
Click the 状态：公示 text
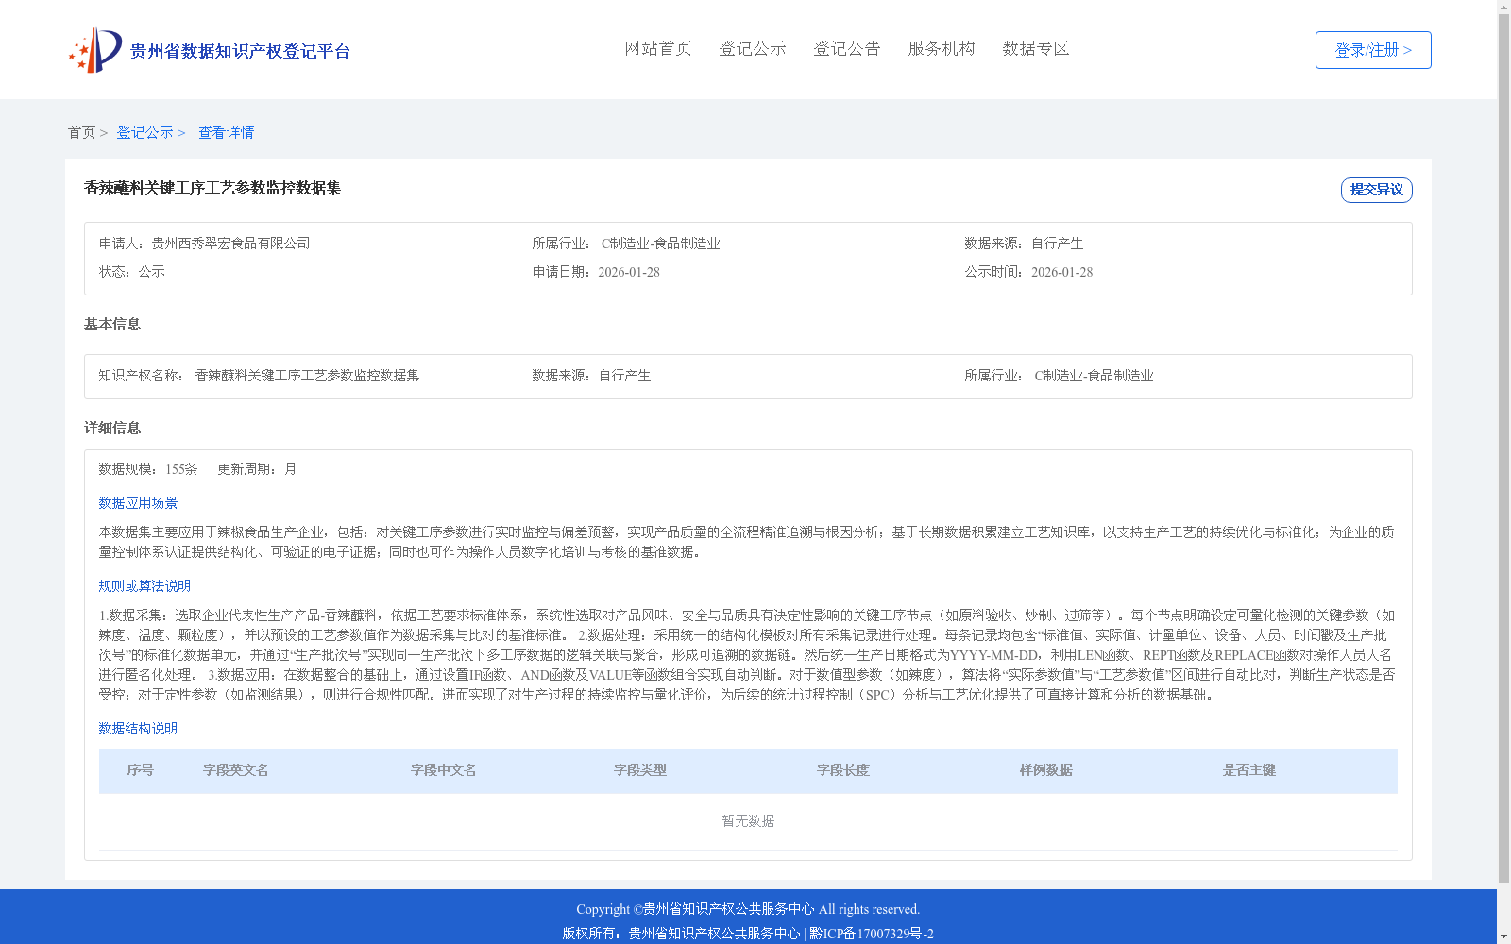click(132, 272)
